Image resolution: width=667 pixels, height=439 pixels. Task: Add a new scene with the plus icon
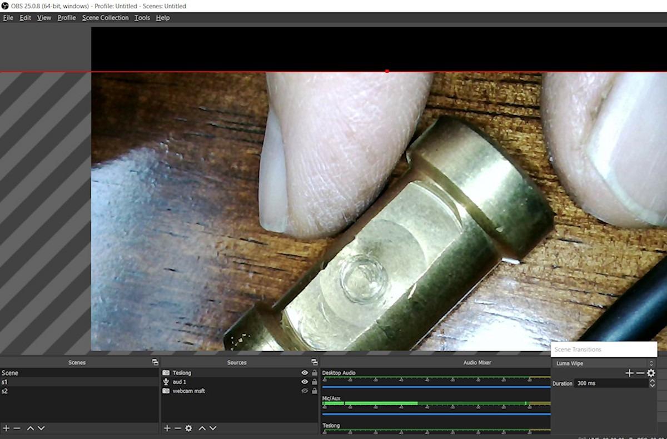click(x=6, y=428)
